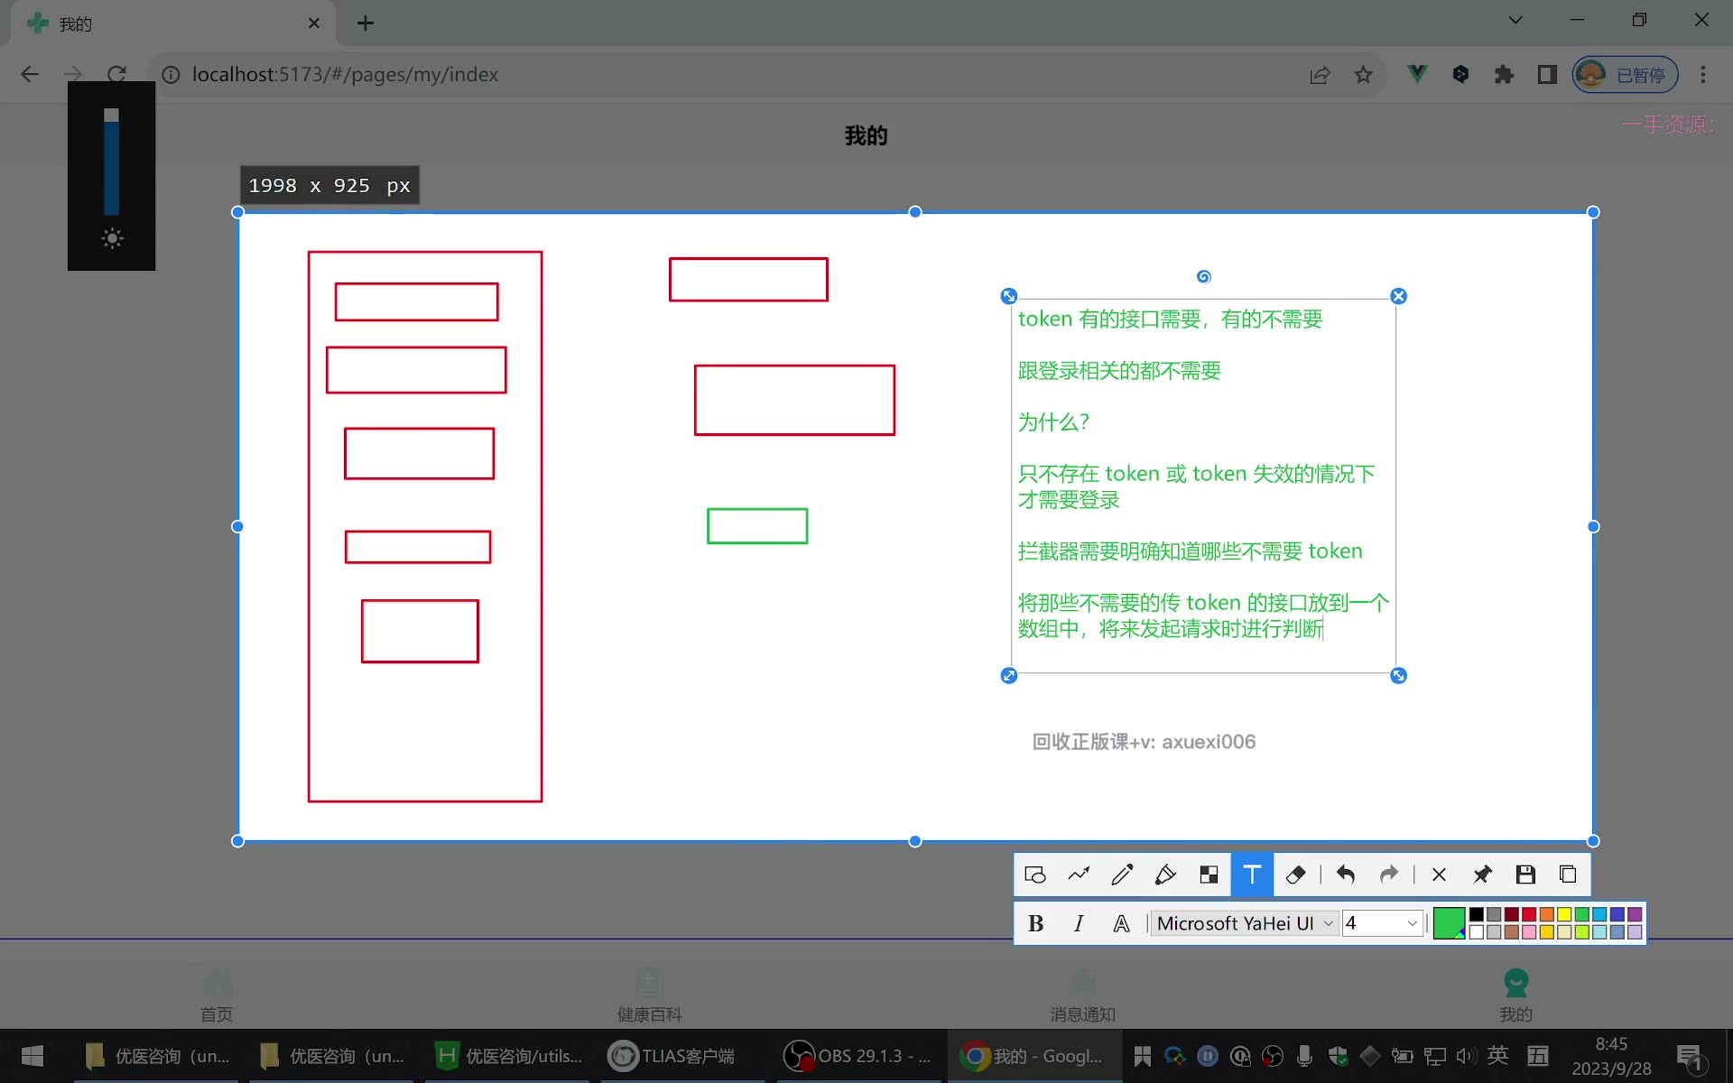Pick the yellow color swatch

pyautogui.click(x=1564, y=915)
